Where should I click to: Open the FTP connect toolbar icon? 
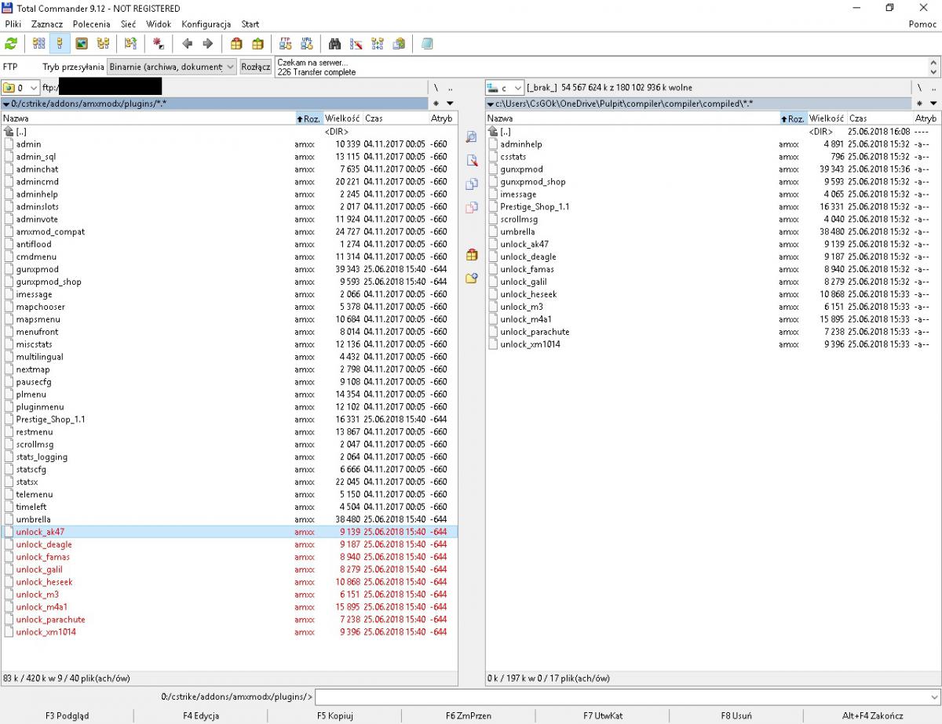286,44
